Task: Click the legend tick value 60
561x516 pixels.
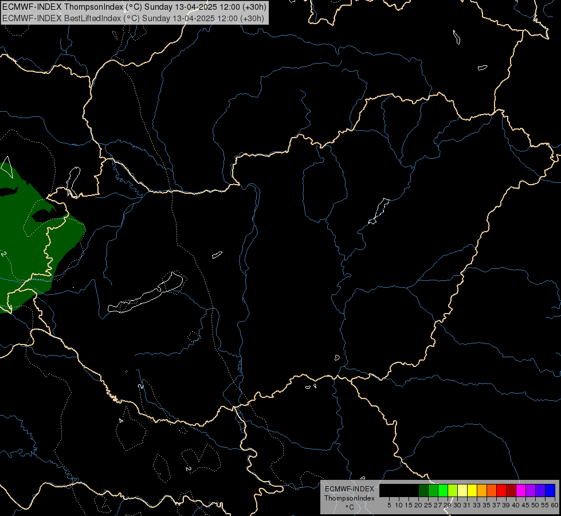Action: pyautogui.click(x=555, y=505)
